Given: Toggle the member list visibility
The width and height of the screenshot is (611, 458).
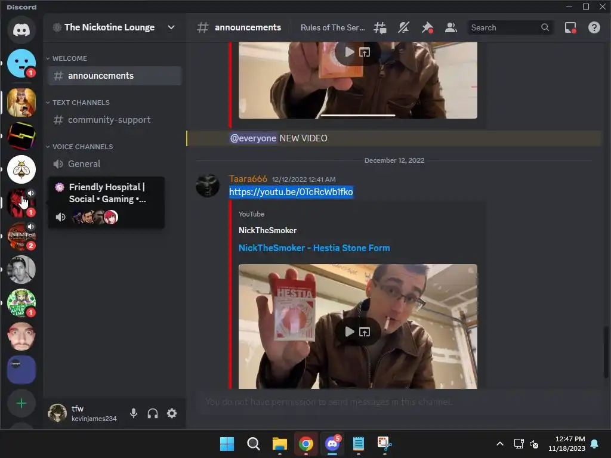Looking at the screenshot, I should click(451, 27).
